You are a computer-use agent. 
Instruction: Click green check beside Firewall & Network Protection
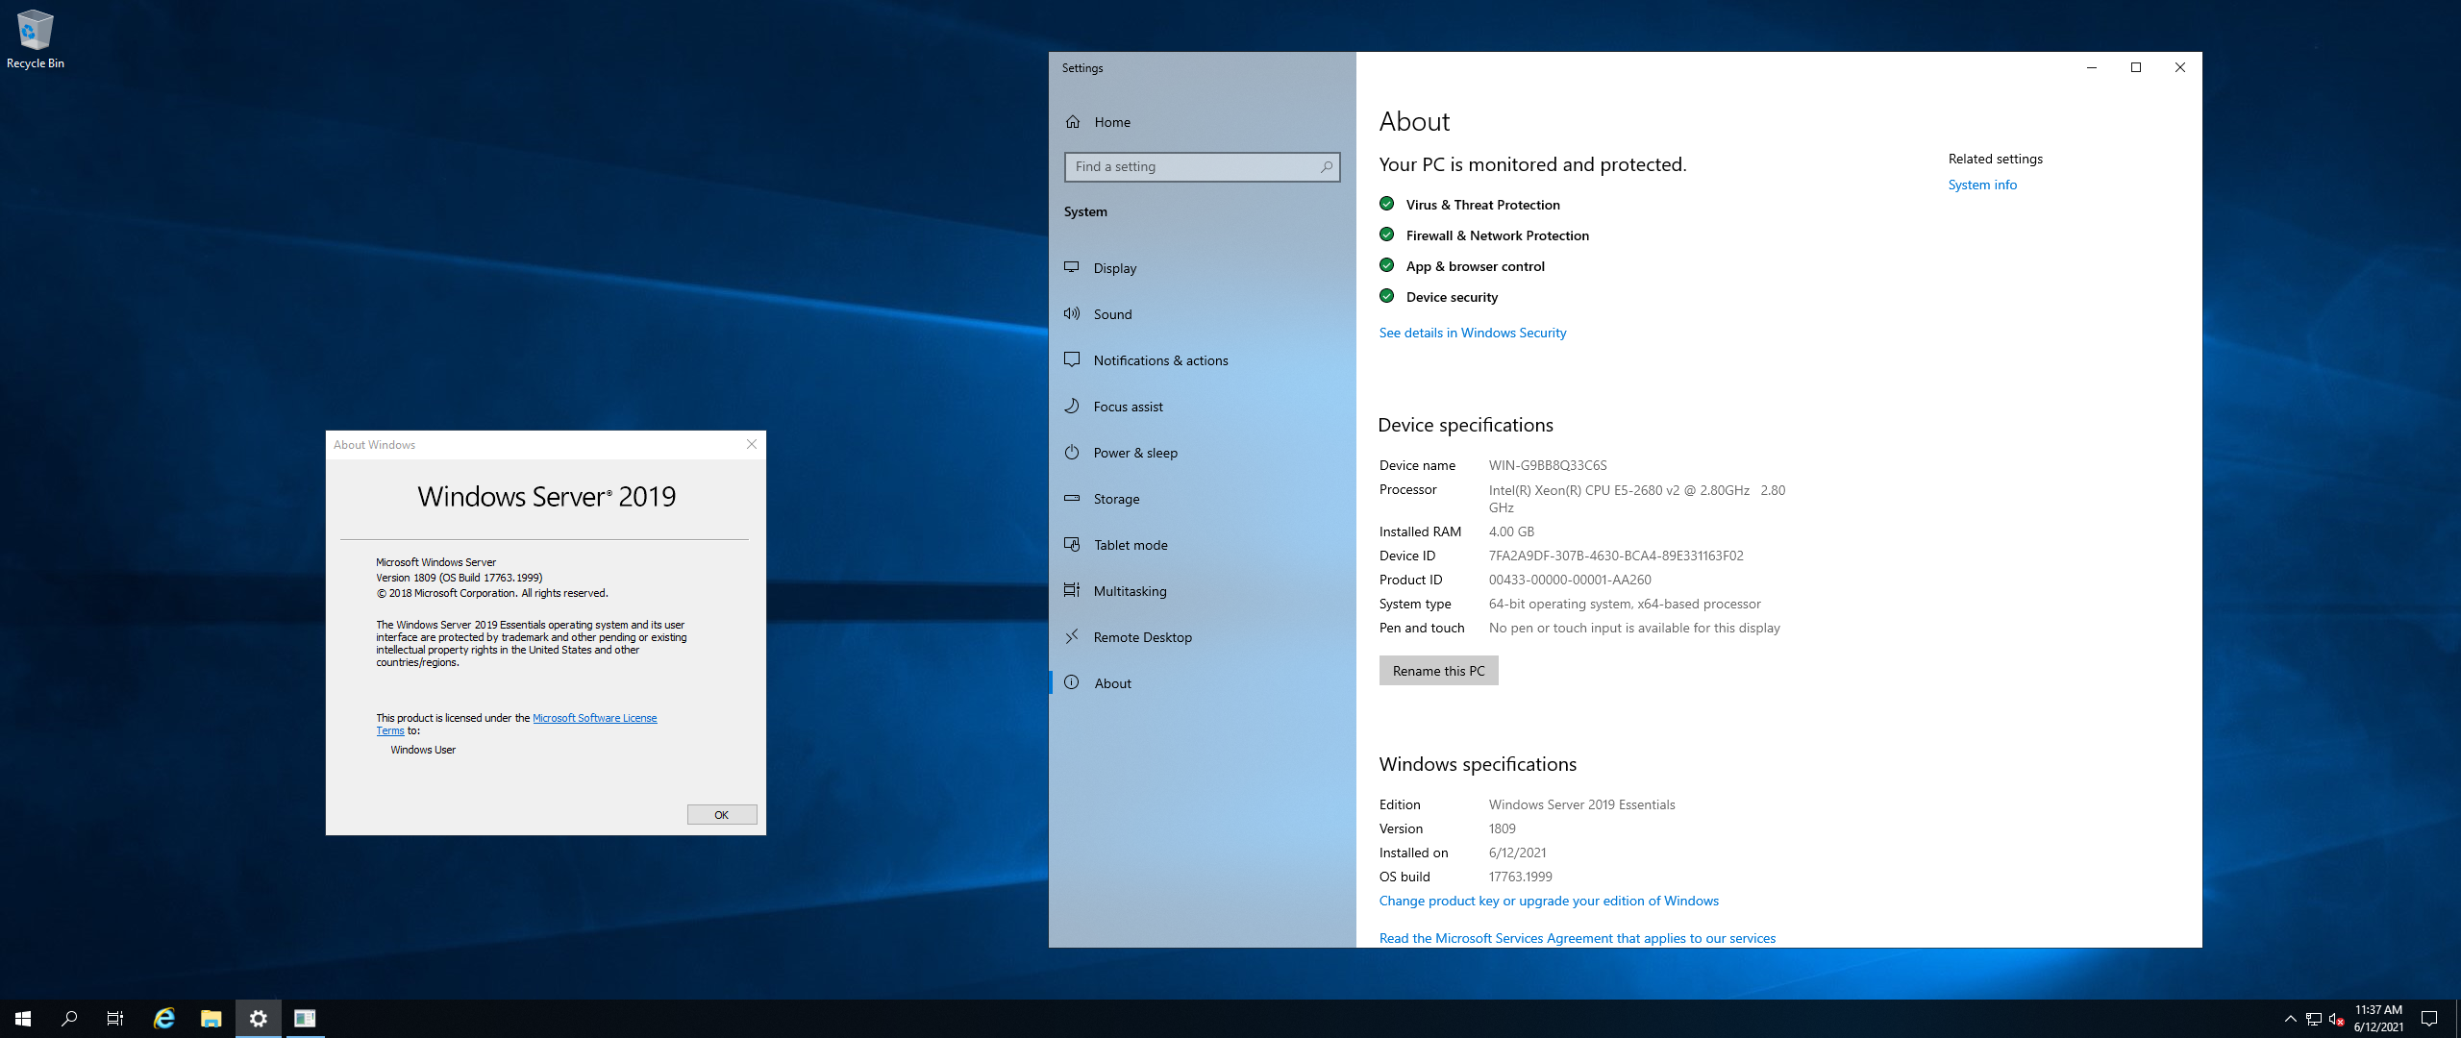1387,235
